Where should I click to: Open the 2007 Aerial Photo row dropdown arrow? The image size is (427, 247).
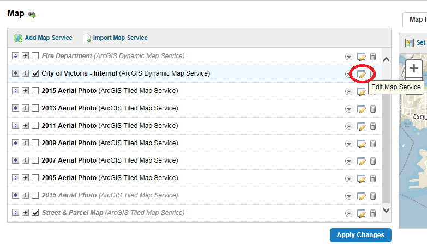pos(349,161)
